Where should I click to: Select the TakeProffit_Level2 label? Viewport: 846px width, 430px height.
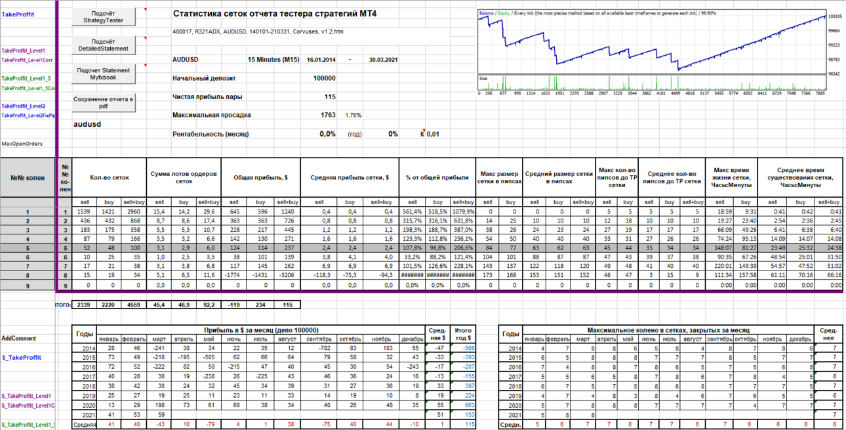pos(24,106)
